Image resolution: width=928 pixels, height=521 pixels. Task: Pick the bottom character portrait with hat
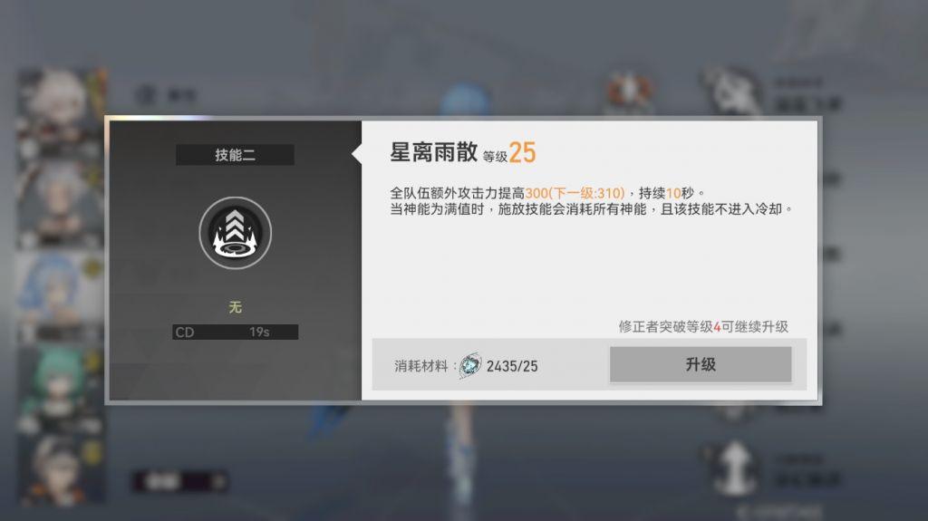(x=61, y=472)
